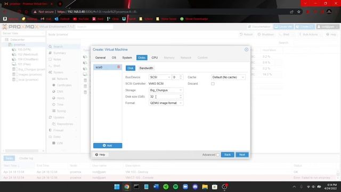The image size is (341, 192).
Task: Open Xbox app from the taskbar
Action: tap(166, 187)
